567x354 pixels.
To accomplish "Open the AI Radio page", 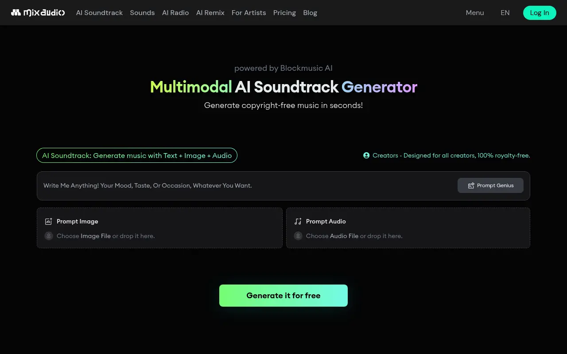I will (175, 13).
